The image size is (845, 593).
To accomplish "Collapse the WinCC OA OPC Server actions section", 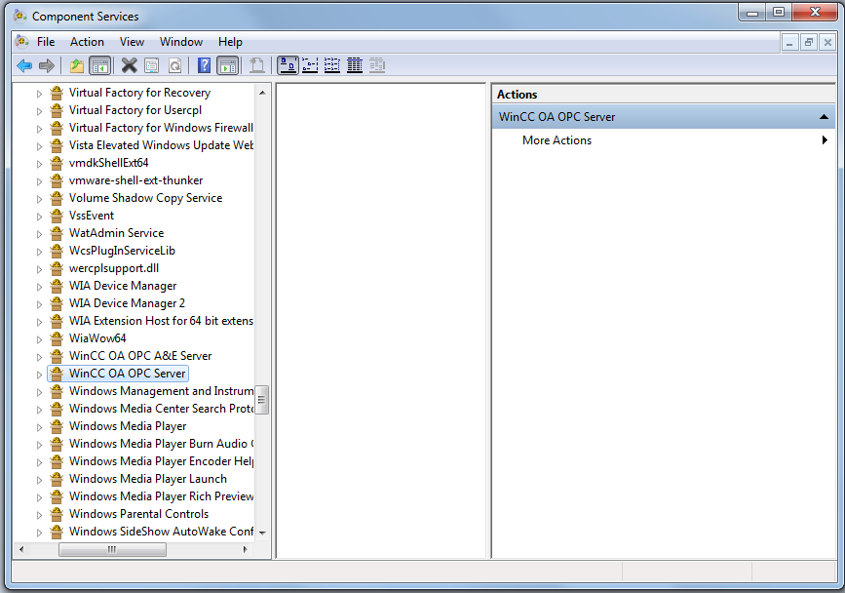I will coord(824,117).
